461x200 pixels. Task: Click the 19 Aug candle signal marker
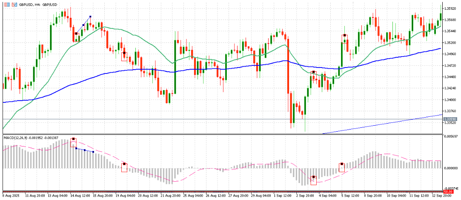point(124,54)
